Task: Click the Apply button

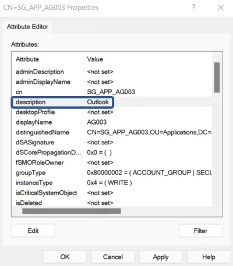Action: (161, 257)
